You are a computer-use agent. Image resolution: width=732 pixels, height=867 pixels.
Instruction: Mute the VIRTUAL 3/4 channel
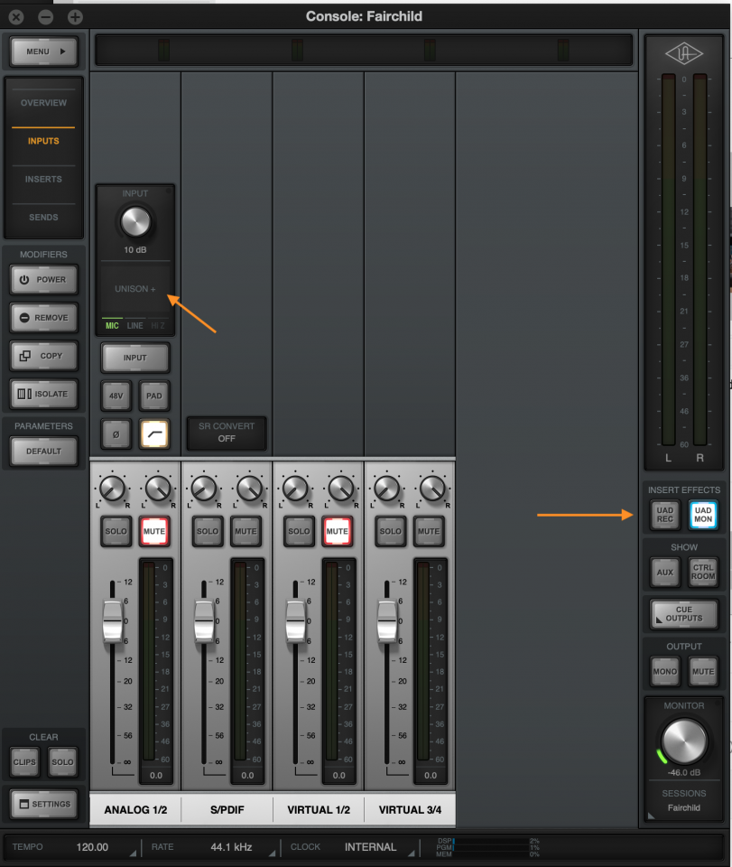[x=429, y=531]
